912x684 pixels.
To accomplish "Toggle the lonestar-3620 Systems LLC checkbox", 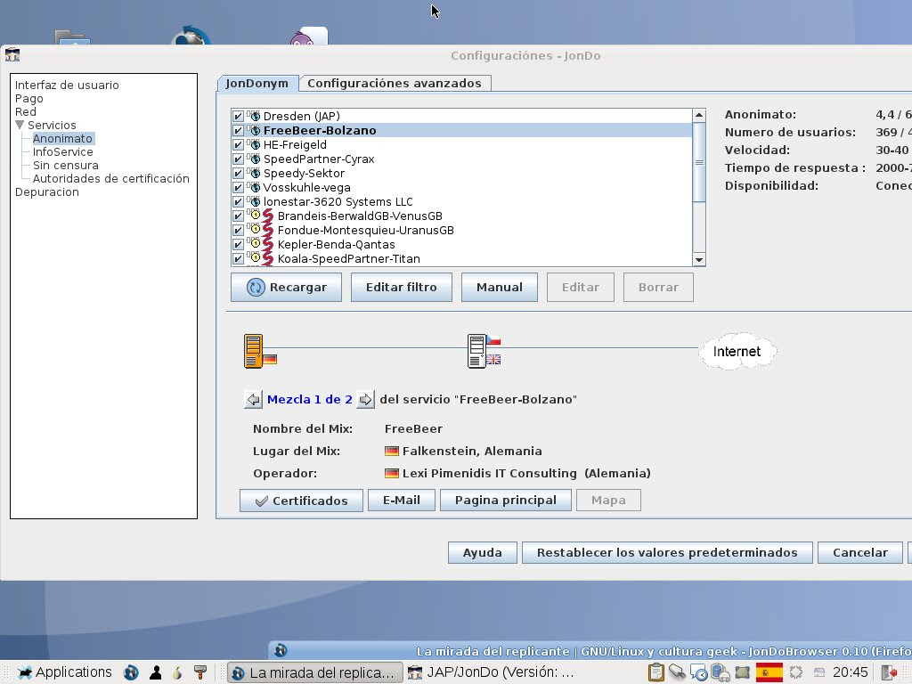I will click(238, 201).
